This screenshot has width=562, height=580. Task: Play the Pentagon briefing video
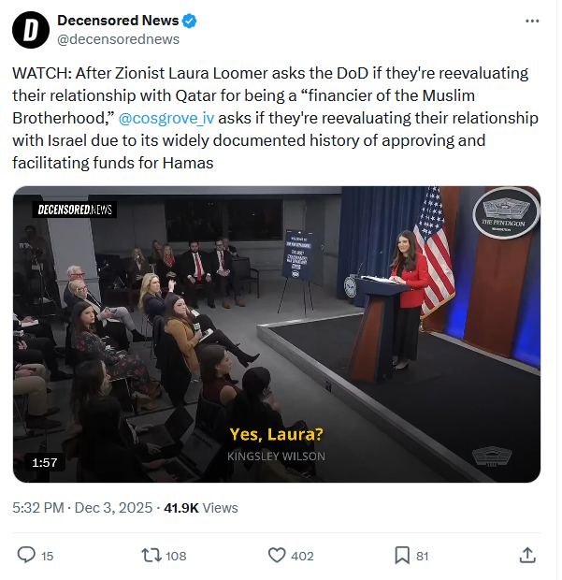click(x=276, y=334)
